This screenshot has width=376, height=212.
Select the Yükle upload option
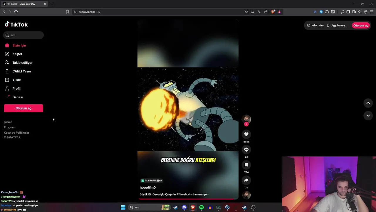[x=13, y=80]
